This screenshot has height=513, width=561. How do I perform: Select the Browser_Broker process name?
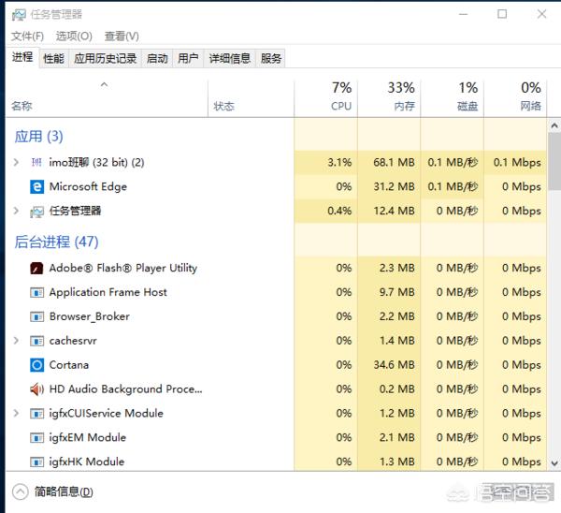(x=90, y=316)
